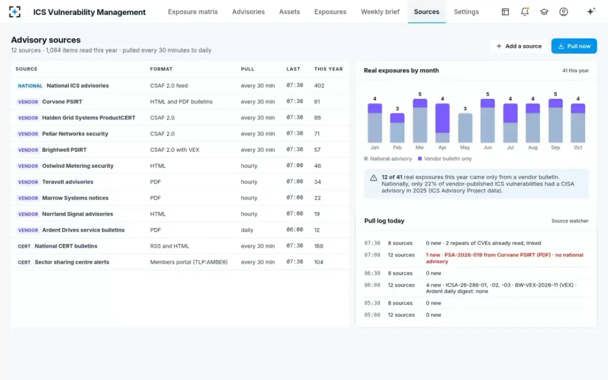Click the 05:00 pull log entry
608x380 pixels.
[x=476, y=315]
